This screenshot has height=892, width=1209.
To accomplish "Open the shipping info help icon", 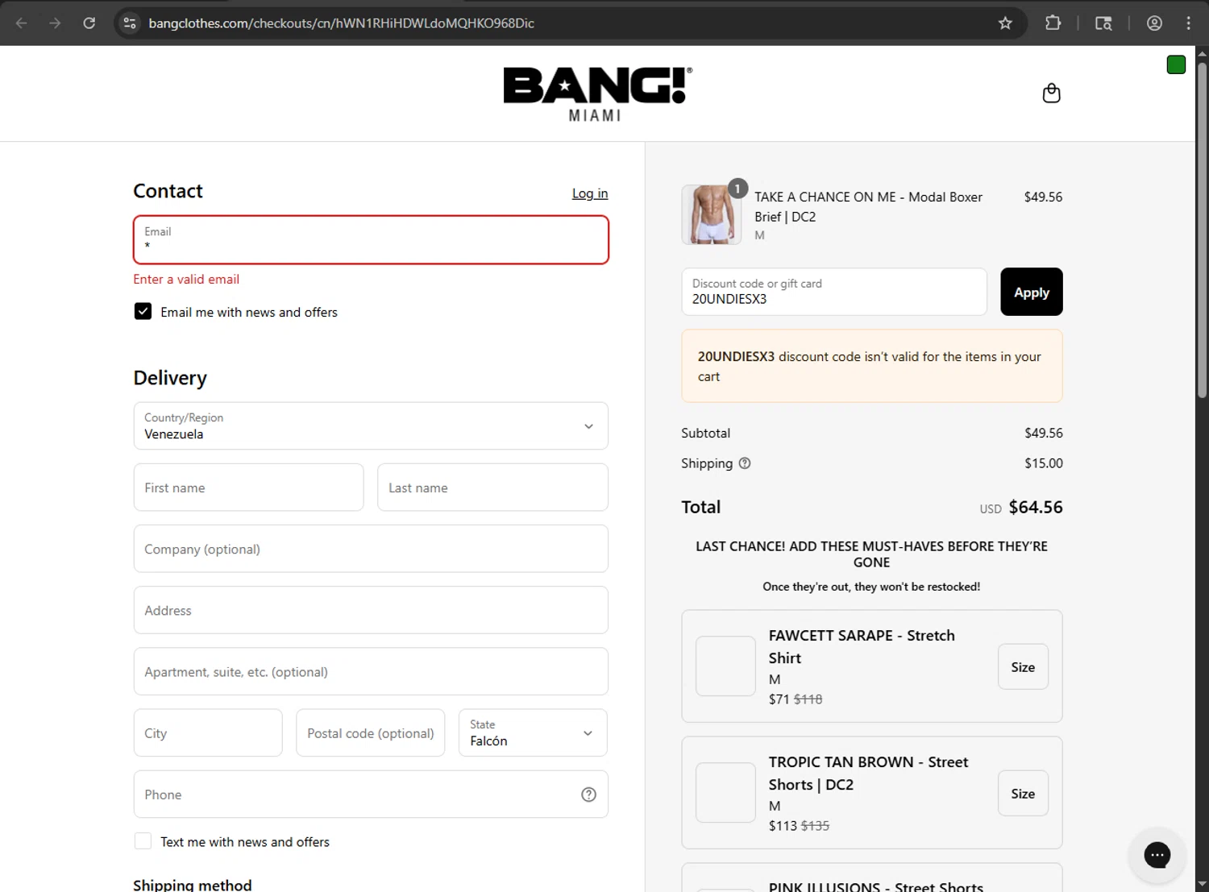I will point(745,463).
